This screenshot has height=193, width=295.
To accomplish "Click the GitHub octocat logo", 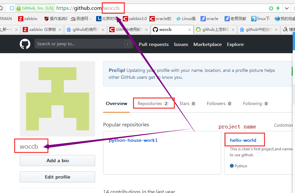I will (25, 44).
